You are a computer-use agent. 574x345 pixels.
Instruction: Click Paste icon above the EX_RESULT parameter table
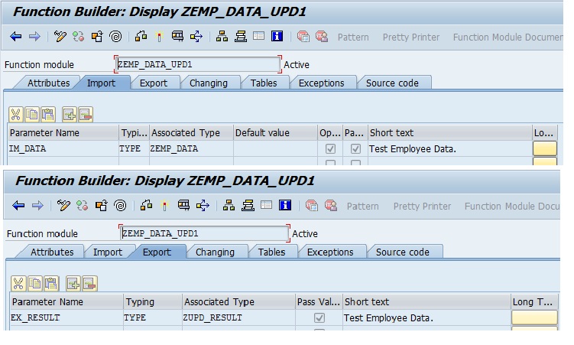click(50, 284)
